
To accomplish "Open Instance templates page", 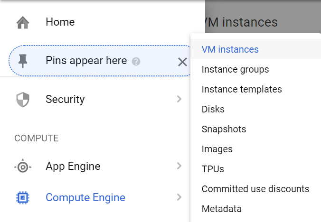I will click(242, 89).
